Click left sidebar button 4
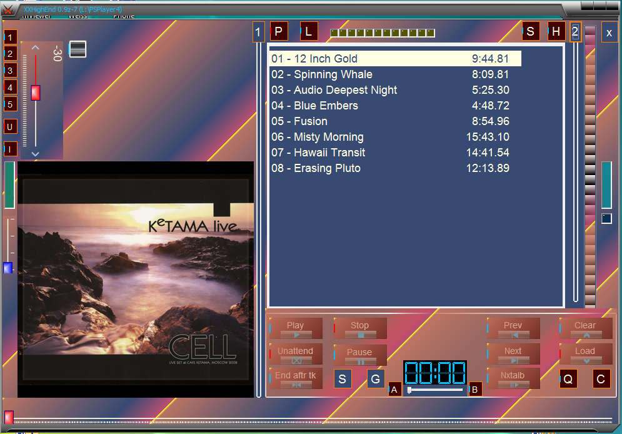 [x=10, y=88]
